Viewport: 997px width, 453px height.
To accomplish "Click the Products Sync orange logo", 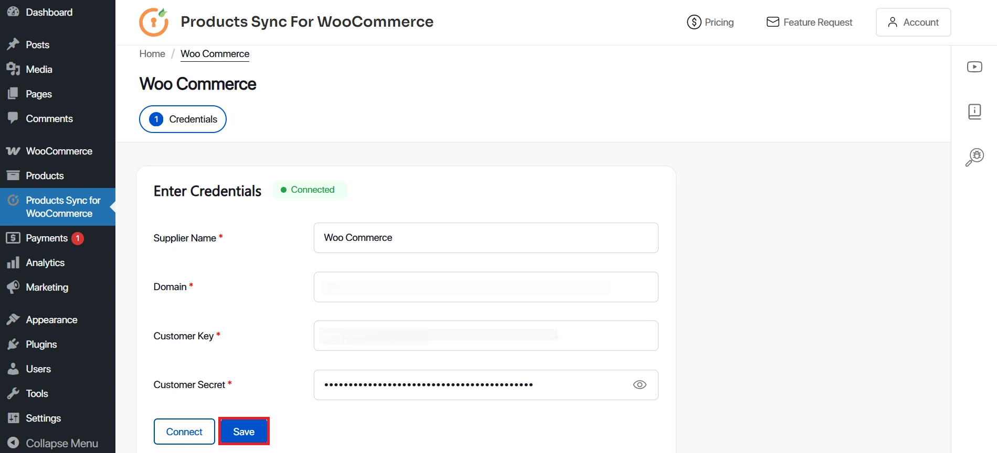I will tap(154, 22).
